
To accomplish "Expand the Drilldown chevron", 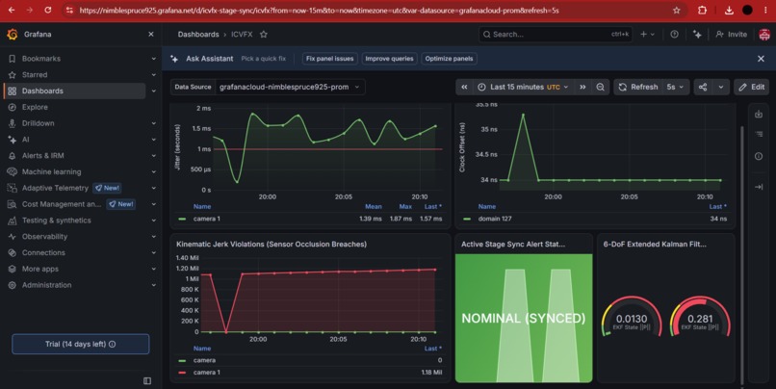I will click(153, 123).
